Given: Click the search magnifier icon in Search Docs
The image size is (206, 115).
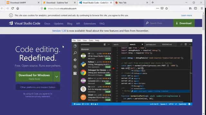Looking at the screenshot, I should point(147,23).
